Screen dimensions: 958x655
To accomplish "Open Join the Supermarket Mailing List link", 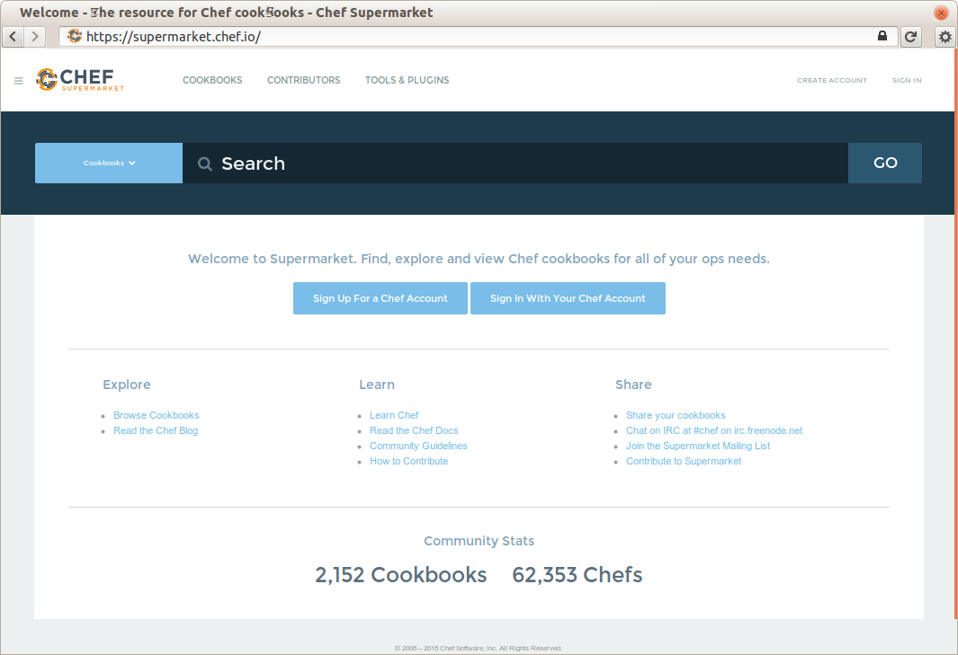I will 698,446.
